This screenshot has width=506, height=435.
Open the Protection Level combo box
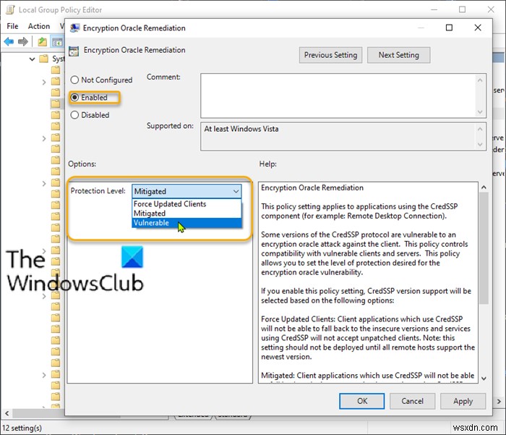pyautogui.click(x=186, y=191)
